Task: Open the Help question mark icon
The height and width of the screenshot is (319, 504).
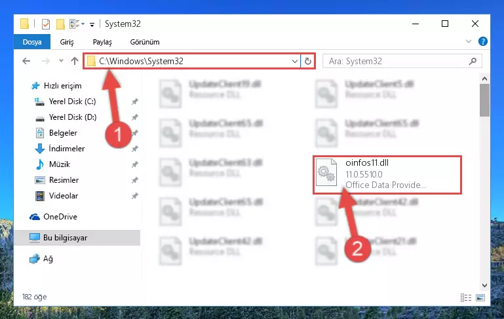Action: [482, 41]
